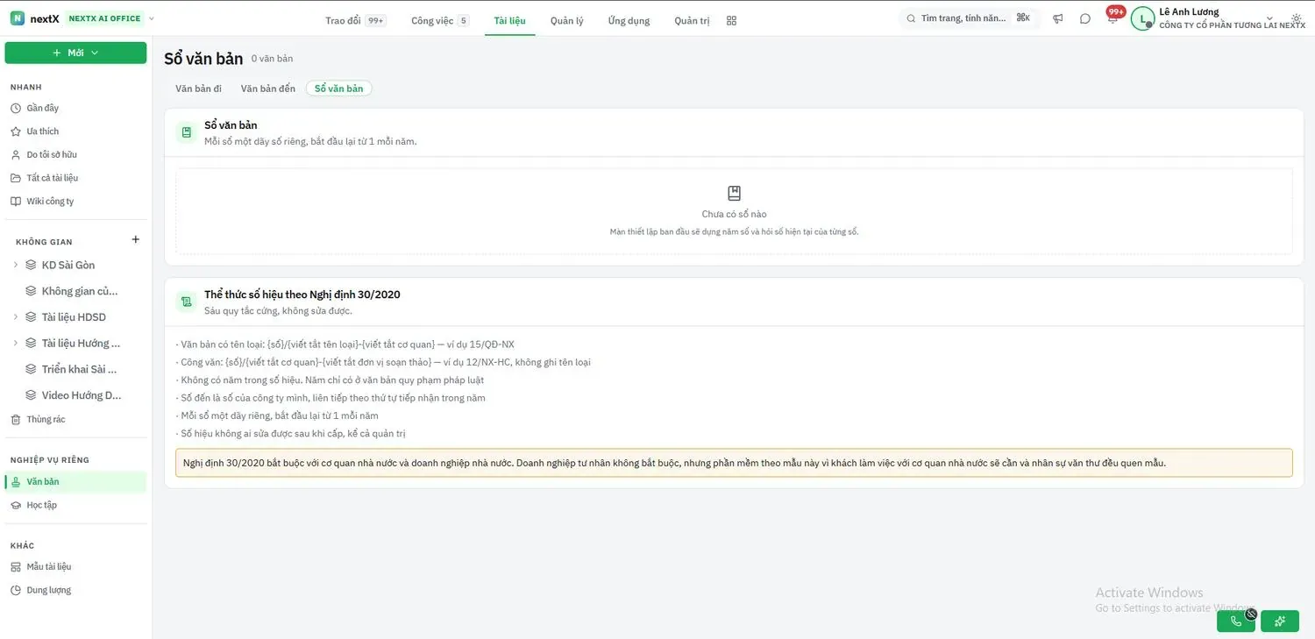Viewport: 1315px width, 639px height.
Task: Select the Sổ văn bản pill tab
Action: coord(339,89)
